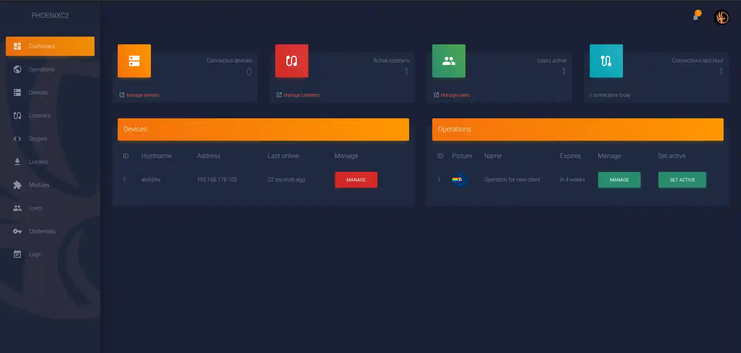Click 'Operation for new client' name
Screen dimensions: 741x353
tap(512, 180)
